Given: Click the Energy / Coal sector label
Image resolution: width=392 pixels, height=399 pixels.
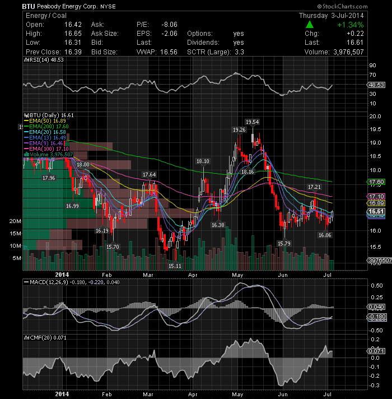Looking at the screenshot, I should (x=46, y=16).
